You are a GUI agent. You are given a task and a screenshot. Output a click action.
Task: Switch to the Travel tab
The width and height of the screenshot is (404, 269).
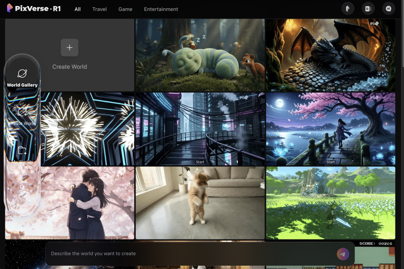coord(100,9)
